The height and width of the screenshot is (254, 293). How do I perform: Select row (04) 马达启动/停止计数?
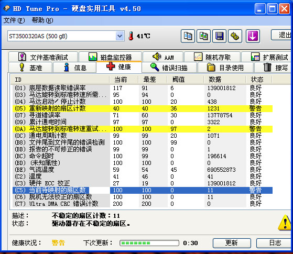pyautogui.click(x=143, y=102)
